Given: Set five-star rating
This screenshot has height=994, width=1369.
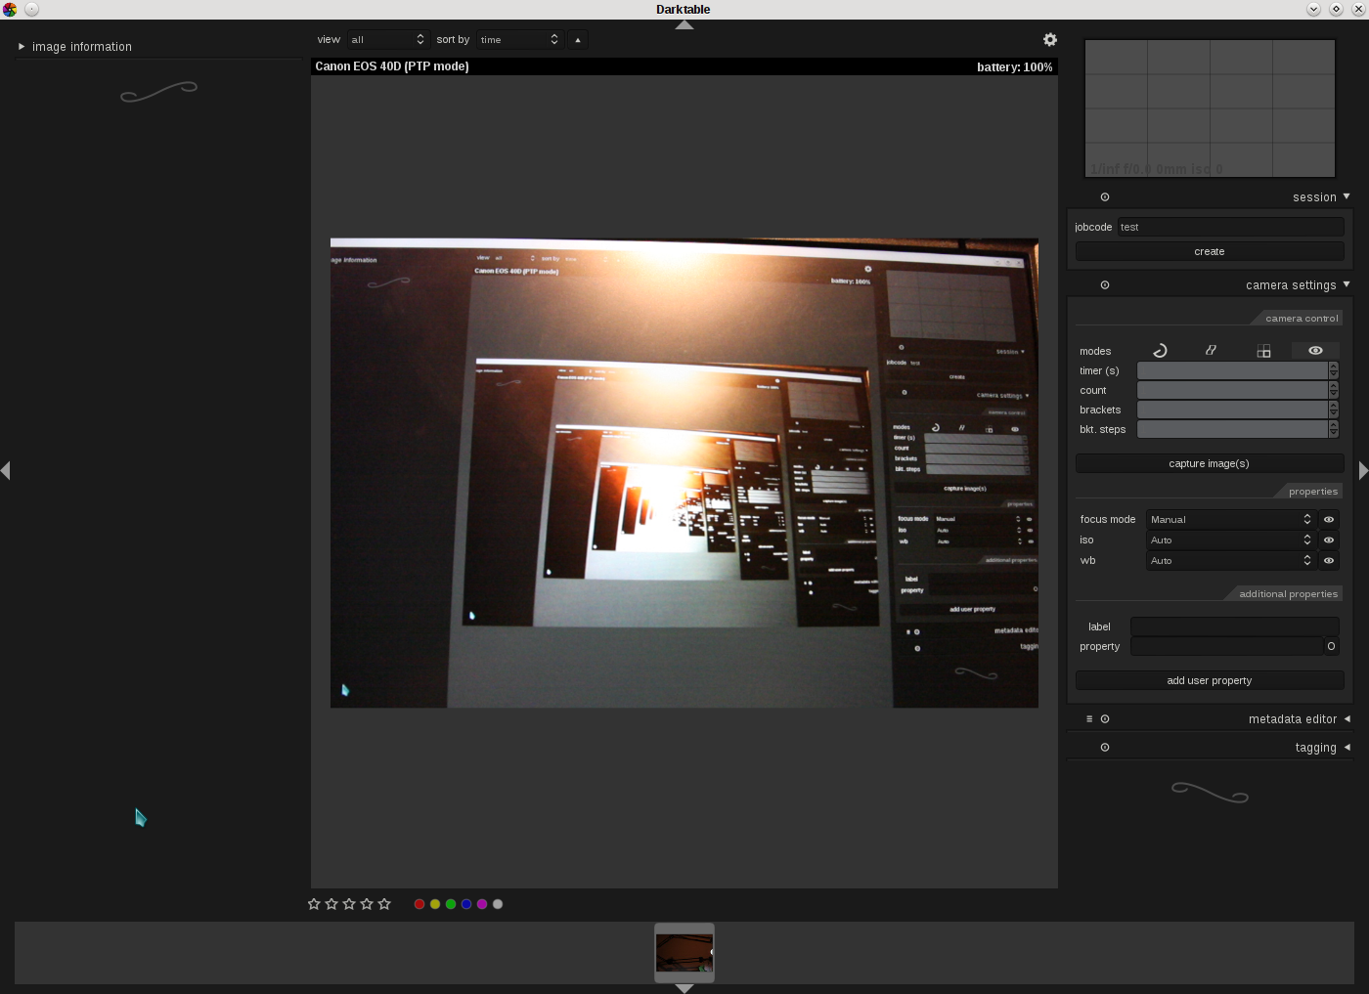Looking at the screenshot, I should coord(384,904).
